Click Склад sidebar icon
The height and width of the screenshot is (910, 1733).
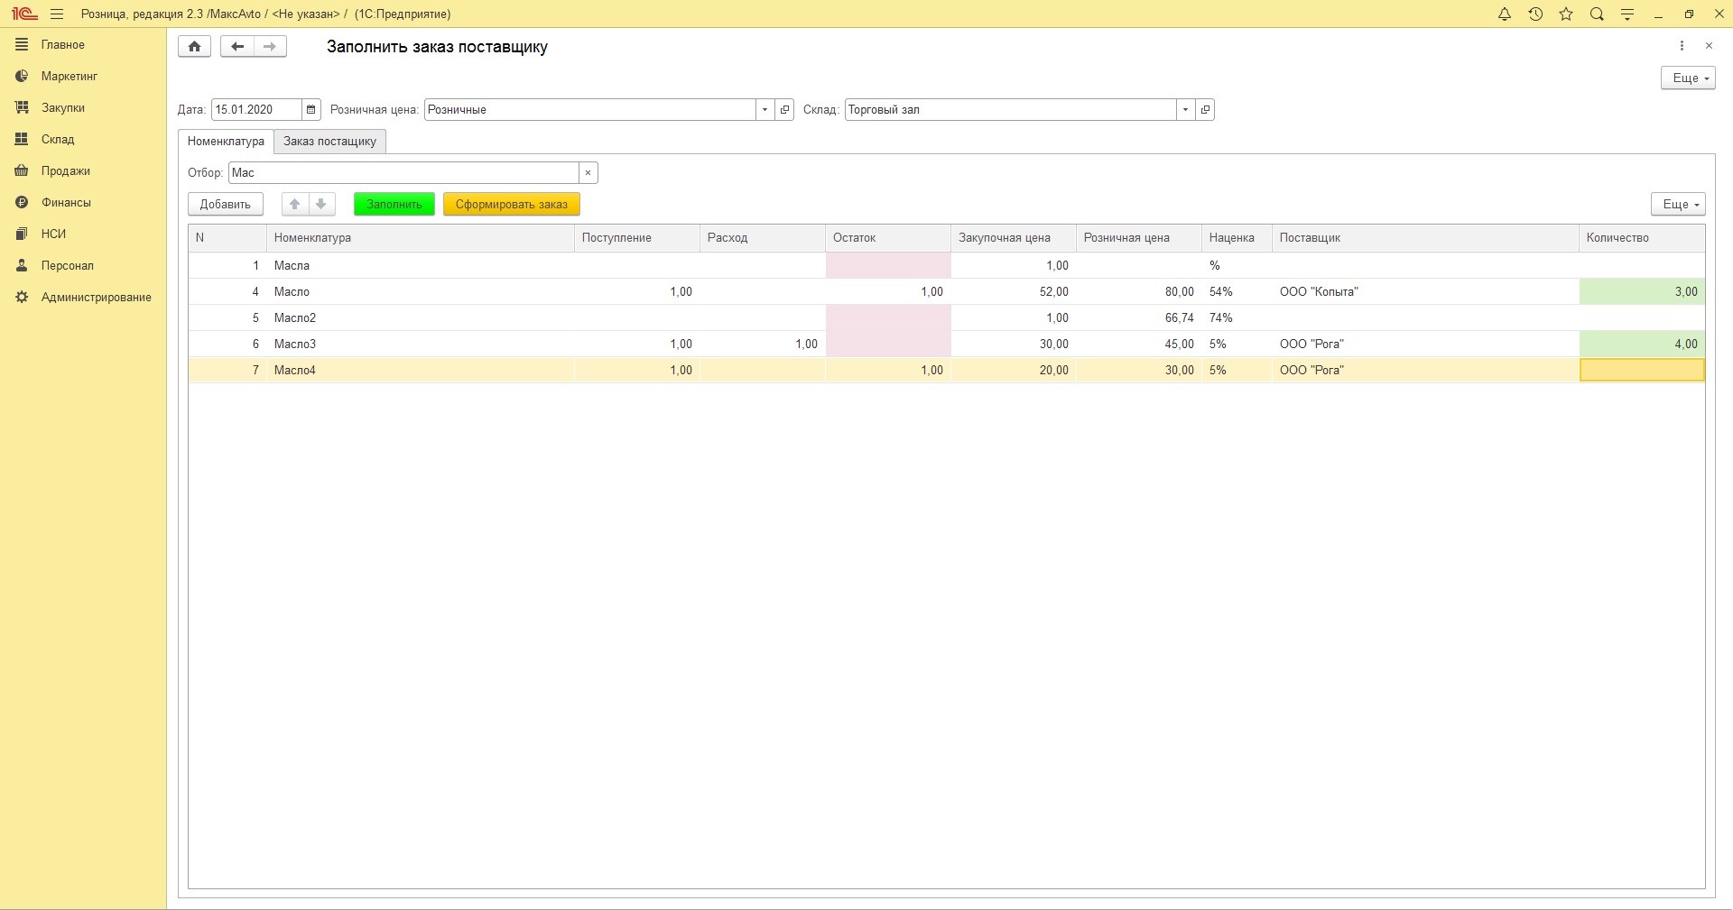22,140
